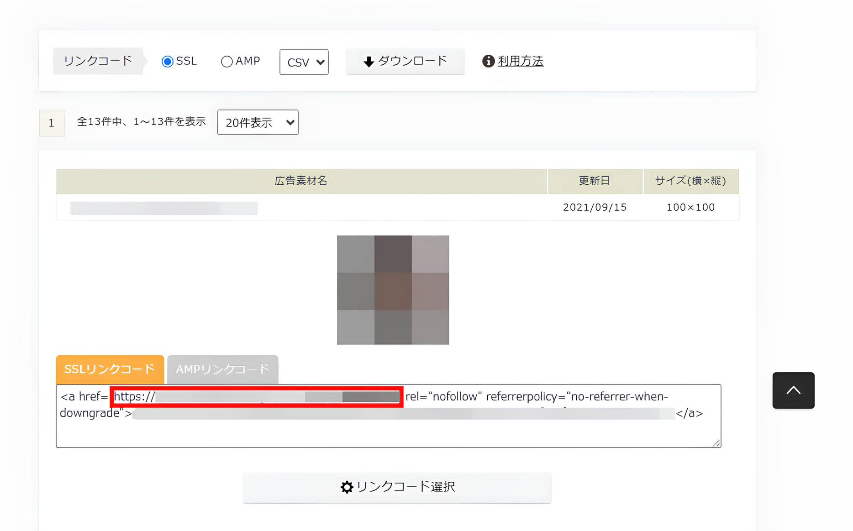Viewport: 853px width, 531px height.
Task: Open the 利用方法 link
Action: [x=520, y=61]
